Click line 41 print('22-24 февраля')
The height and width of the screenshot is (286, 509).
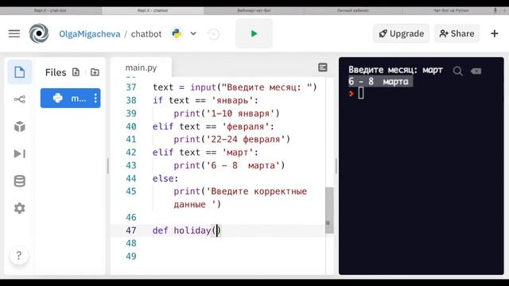tap(231, 140)
